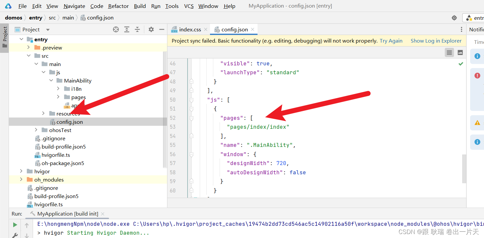Expand the .preview folder
Screen dimensions: 484x238
click(29, 48)
